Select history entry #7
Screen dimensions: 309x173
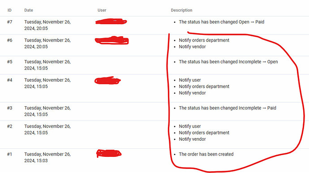[x=154, y=25]
